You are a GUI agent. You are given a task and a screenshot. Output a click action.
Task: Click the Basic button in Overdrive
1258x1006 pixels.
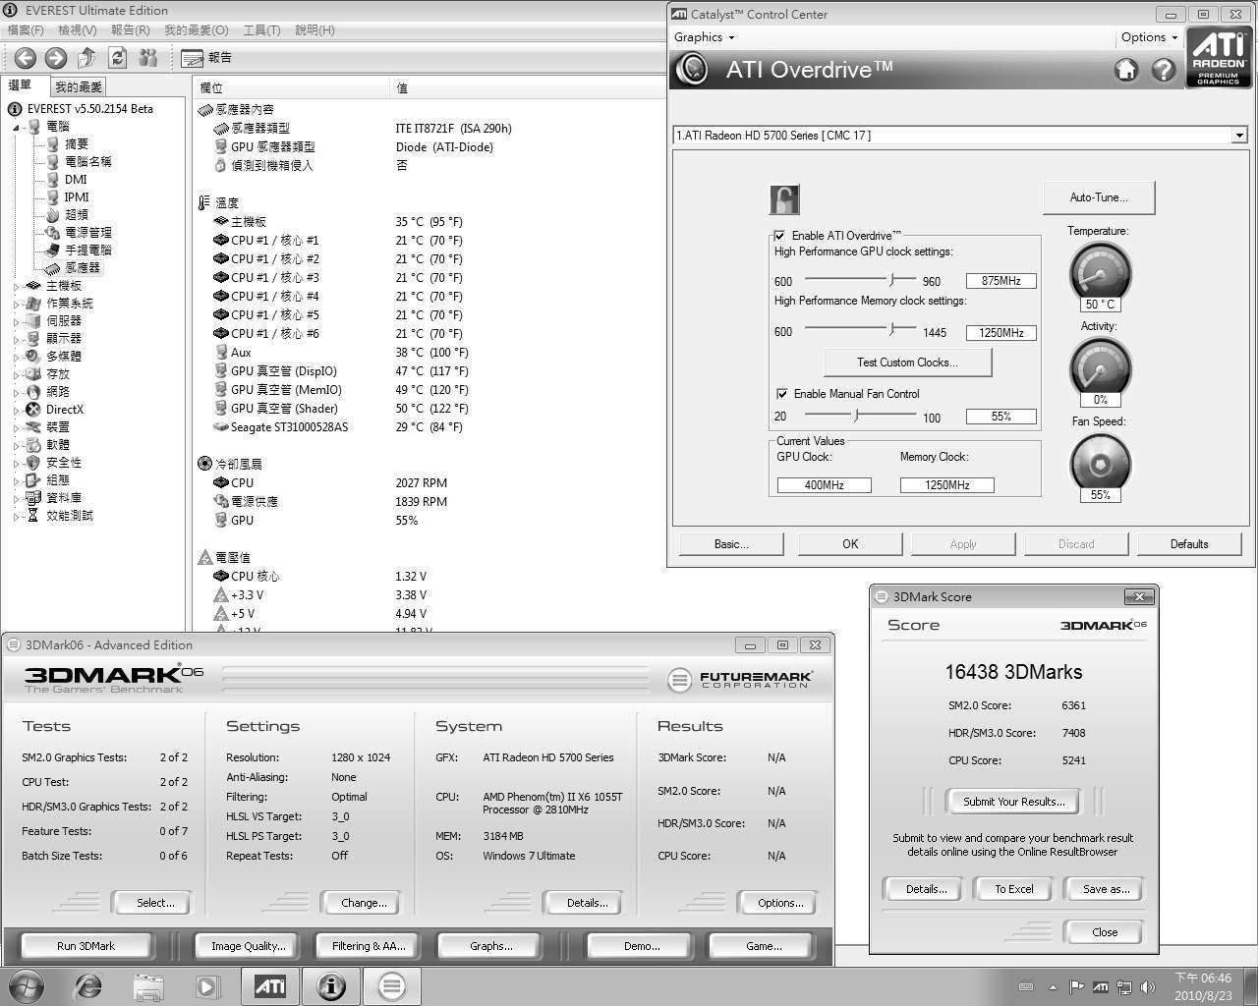pos(731,544)
